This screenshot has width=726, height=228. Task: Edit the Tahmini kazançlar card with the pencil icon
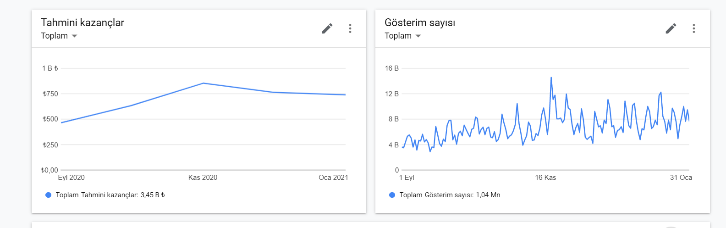tap(327, 28)
